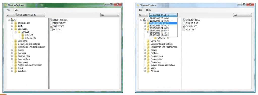Open File menu in left window
Image resolution: width=258 pixels, height=95 pixels.
coord(8,10)
